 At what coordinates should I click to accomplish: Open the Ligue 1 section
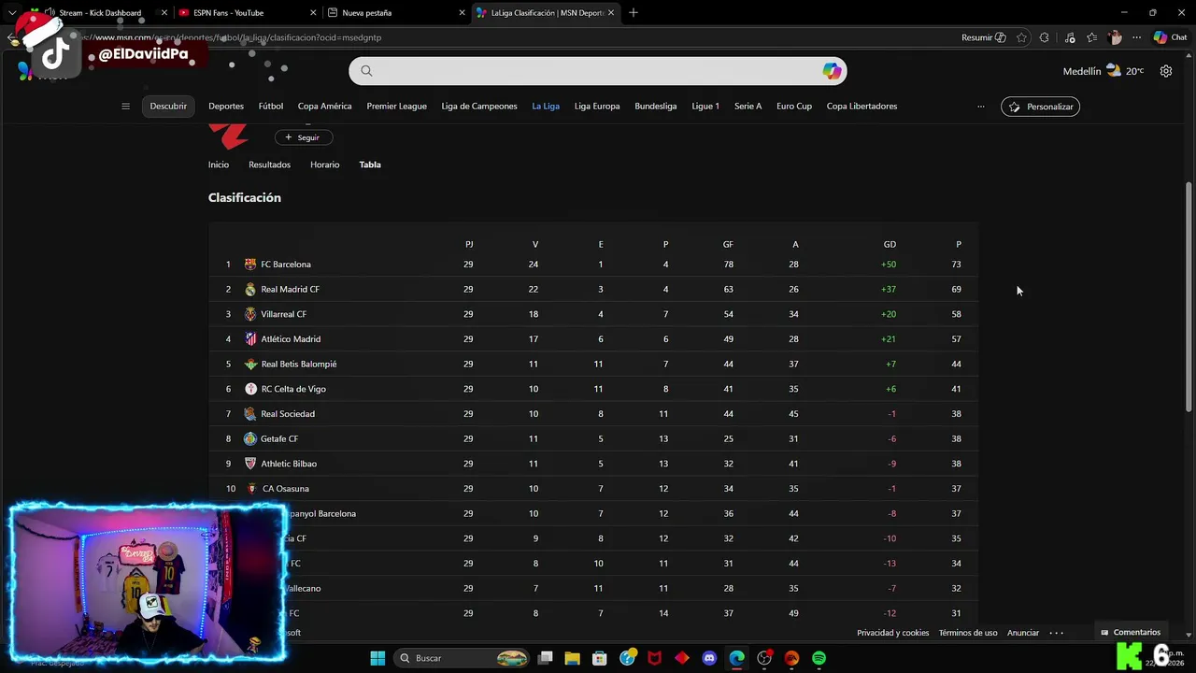705,107
